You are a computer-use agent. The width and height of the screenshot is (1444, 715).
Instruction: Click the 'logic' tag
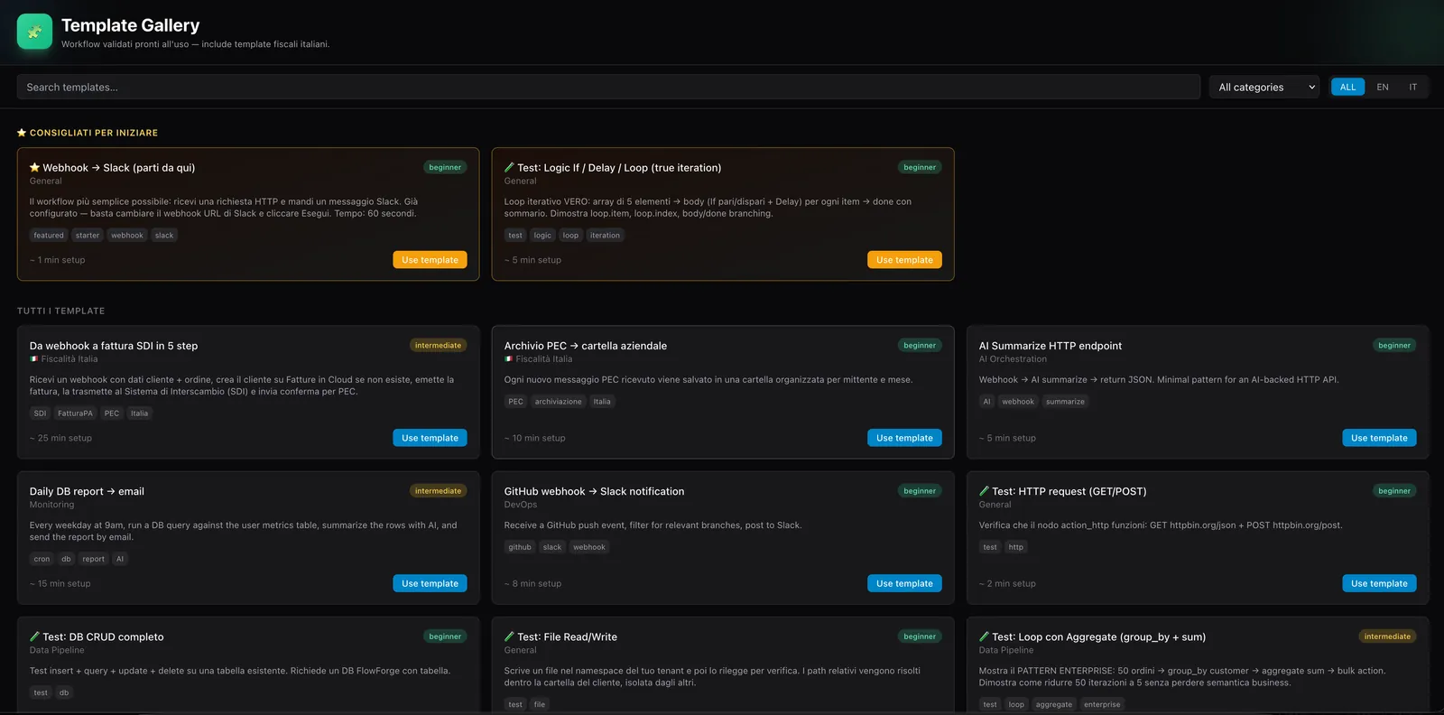542,236
